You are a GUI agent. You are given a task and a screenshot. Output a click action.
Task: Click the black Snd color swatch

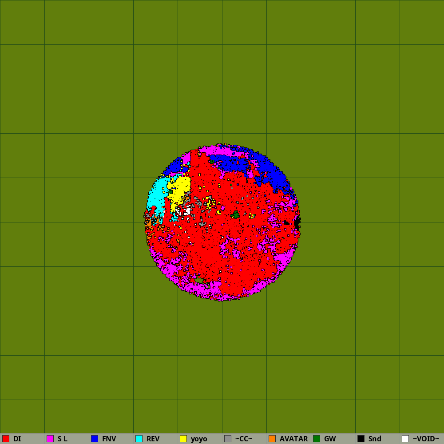[x=361, y=439]
